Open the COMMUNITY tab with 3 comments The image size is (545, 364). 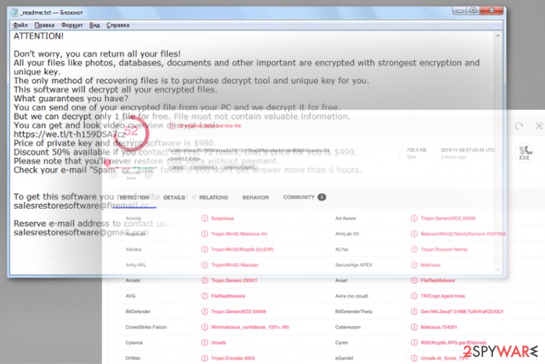pyautogui.click(x=305, y=197)
